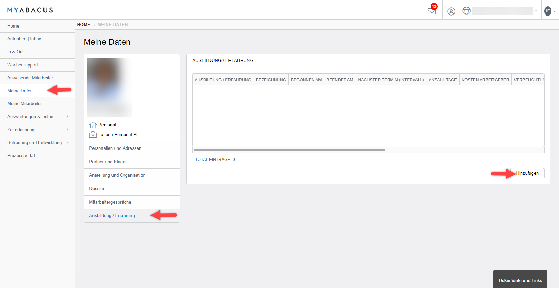
Task: Sort by NÄCHSTER TERMIN (INTERVALL) column header
Action: point(391,80)
